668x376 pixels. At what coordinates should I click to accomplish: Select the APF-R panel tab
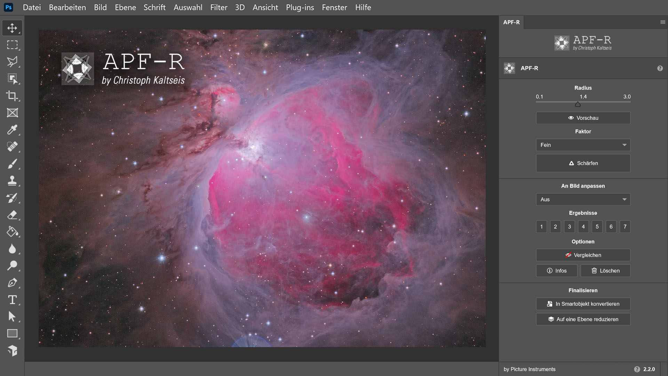[511, 22]
